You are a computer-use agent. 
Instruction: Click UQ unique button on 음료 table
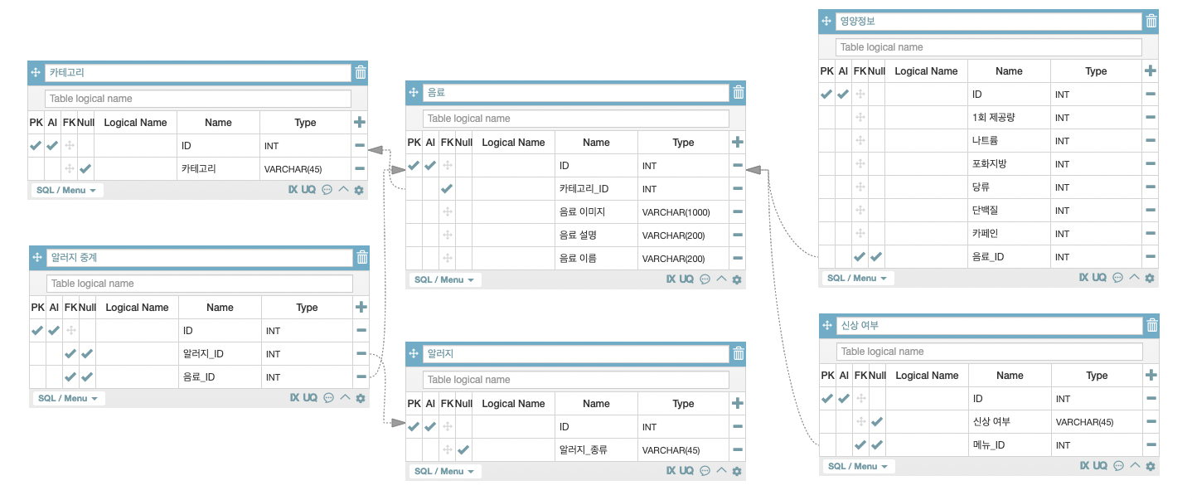point(686,280)
